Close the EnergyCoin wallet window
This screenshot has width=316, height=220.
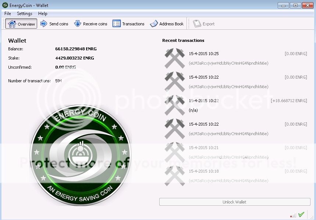click(308, 6)
